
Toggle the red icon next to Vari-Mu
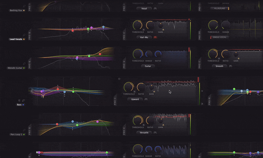coord(155,37)
